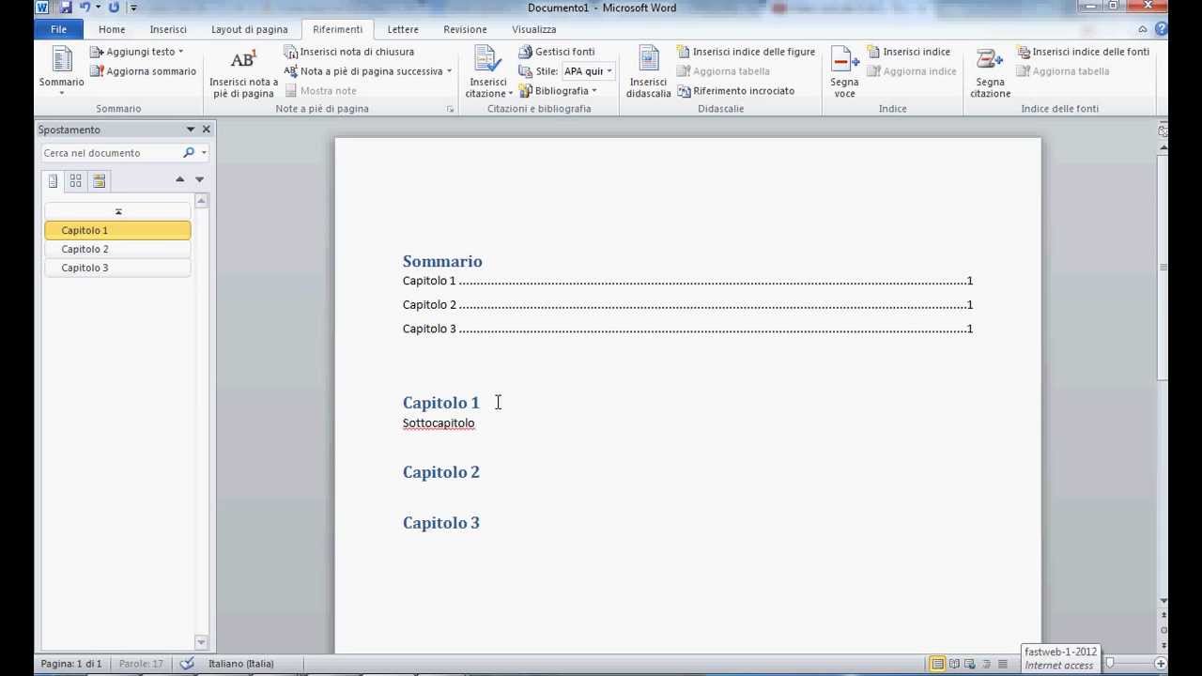The width and height of the screenshot is (1202, 676).
Task: Open Spostamento pane options dropdown arrow
Action: (x=190, y=130)
